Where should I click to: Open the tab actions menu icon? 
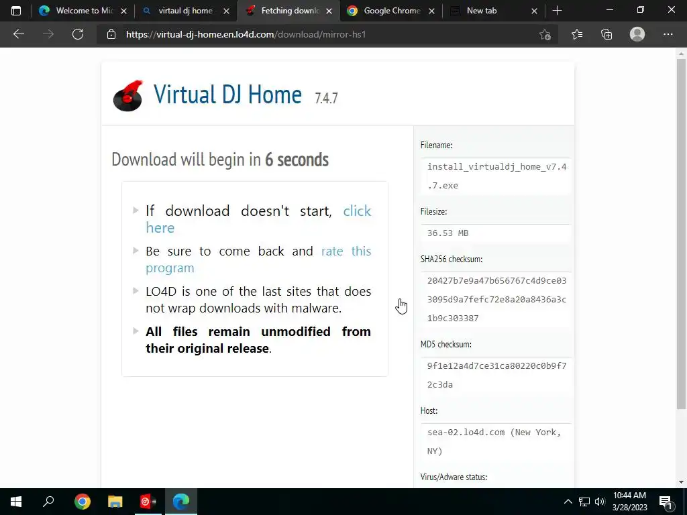click(16, 11)
